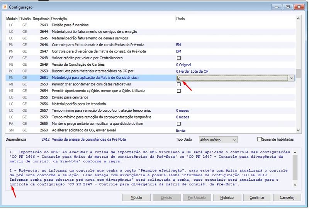Enable Permitir criar apontamentos com datas retroativas
The image size is (309, 209).
click(179, 84)
